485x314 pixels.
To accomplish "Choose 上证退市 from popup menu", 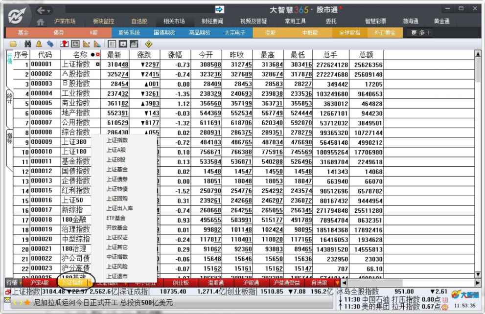I will pos(117,276).
